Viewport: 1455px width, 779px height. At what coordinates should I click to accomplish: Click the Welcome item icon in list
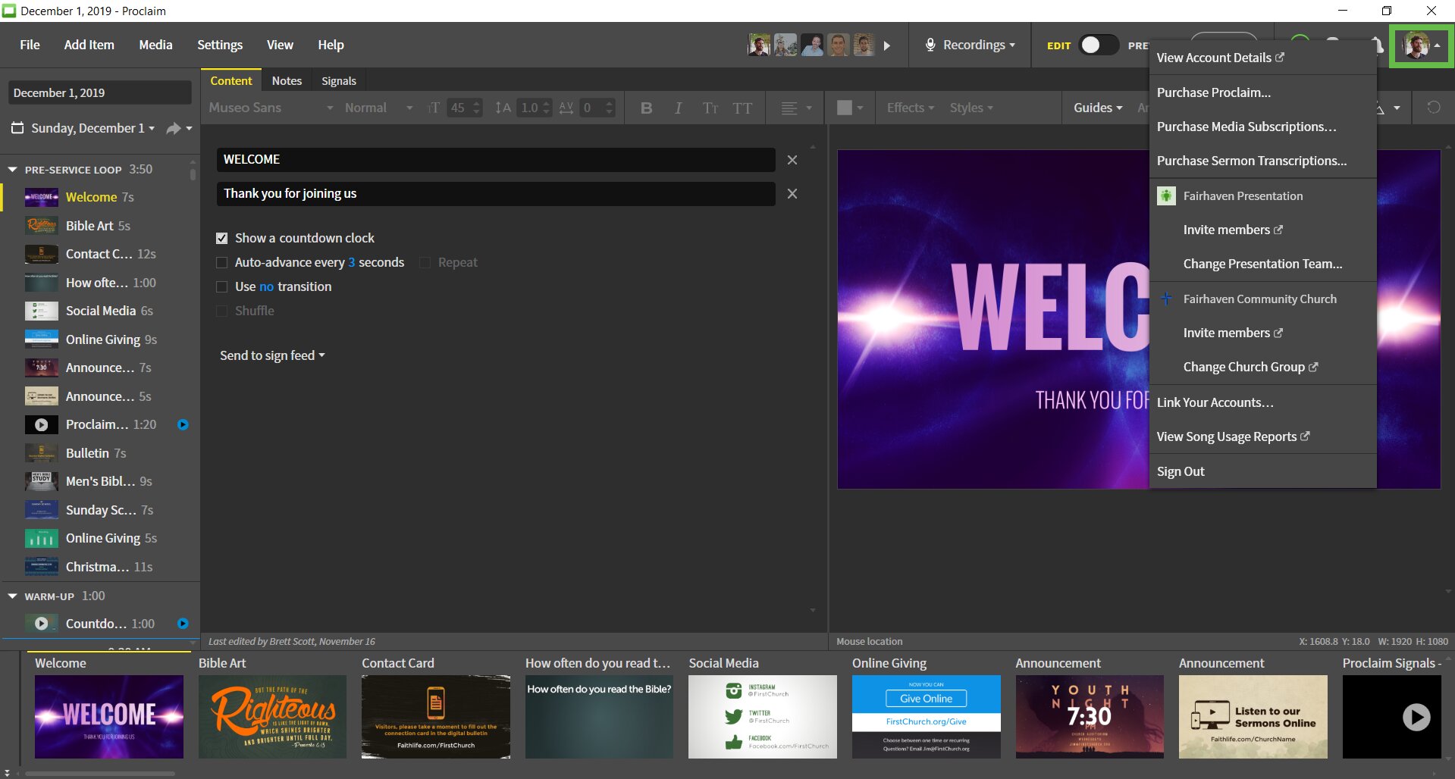[x=42, y=197]
